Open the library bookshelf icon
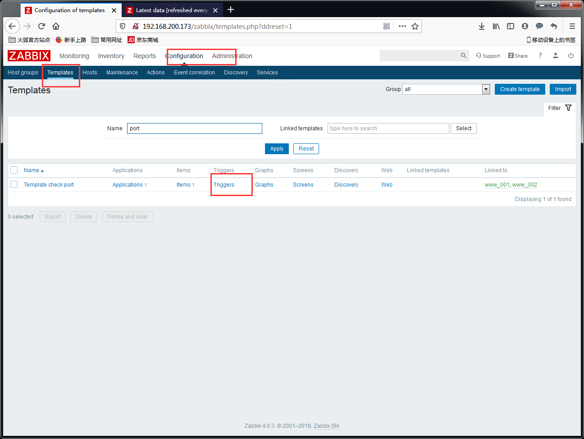 pyautogui.click(x=496, y=26)
